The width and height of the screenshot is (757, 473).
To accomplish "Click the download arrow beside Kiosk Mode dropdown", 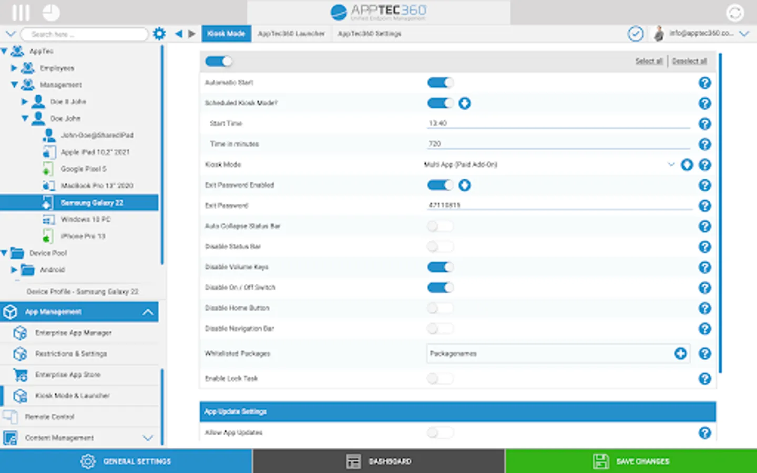I will click(687, 164).
